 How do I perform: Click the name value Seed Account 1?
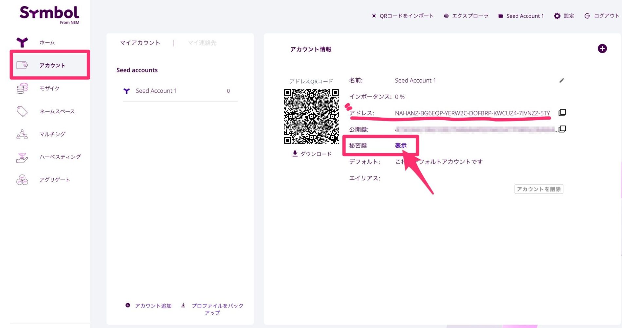415,80
